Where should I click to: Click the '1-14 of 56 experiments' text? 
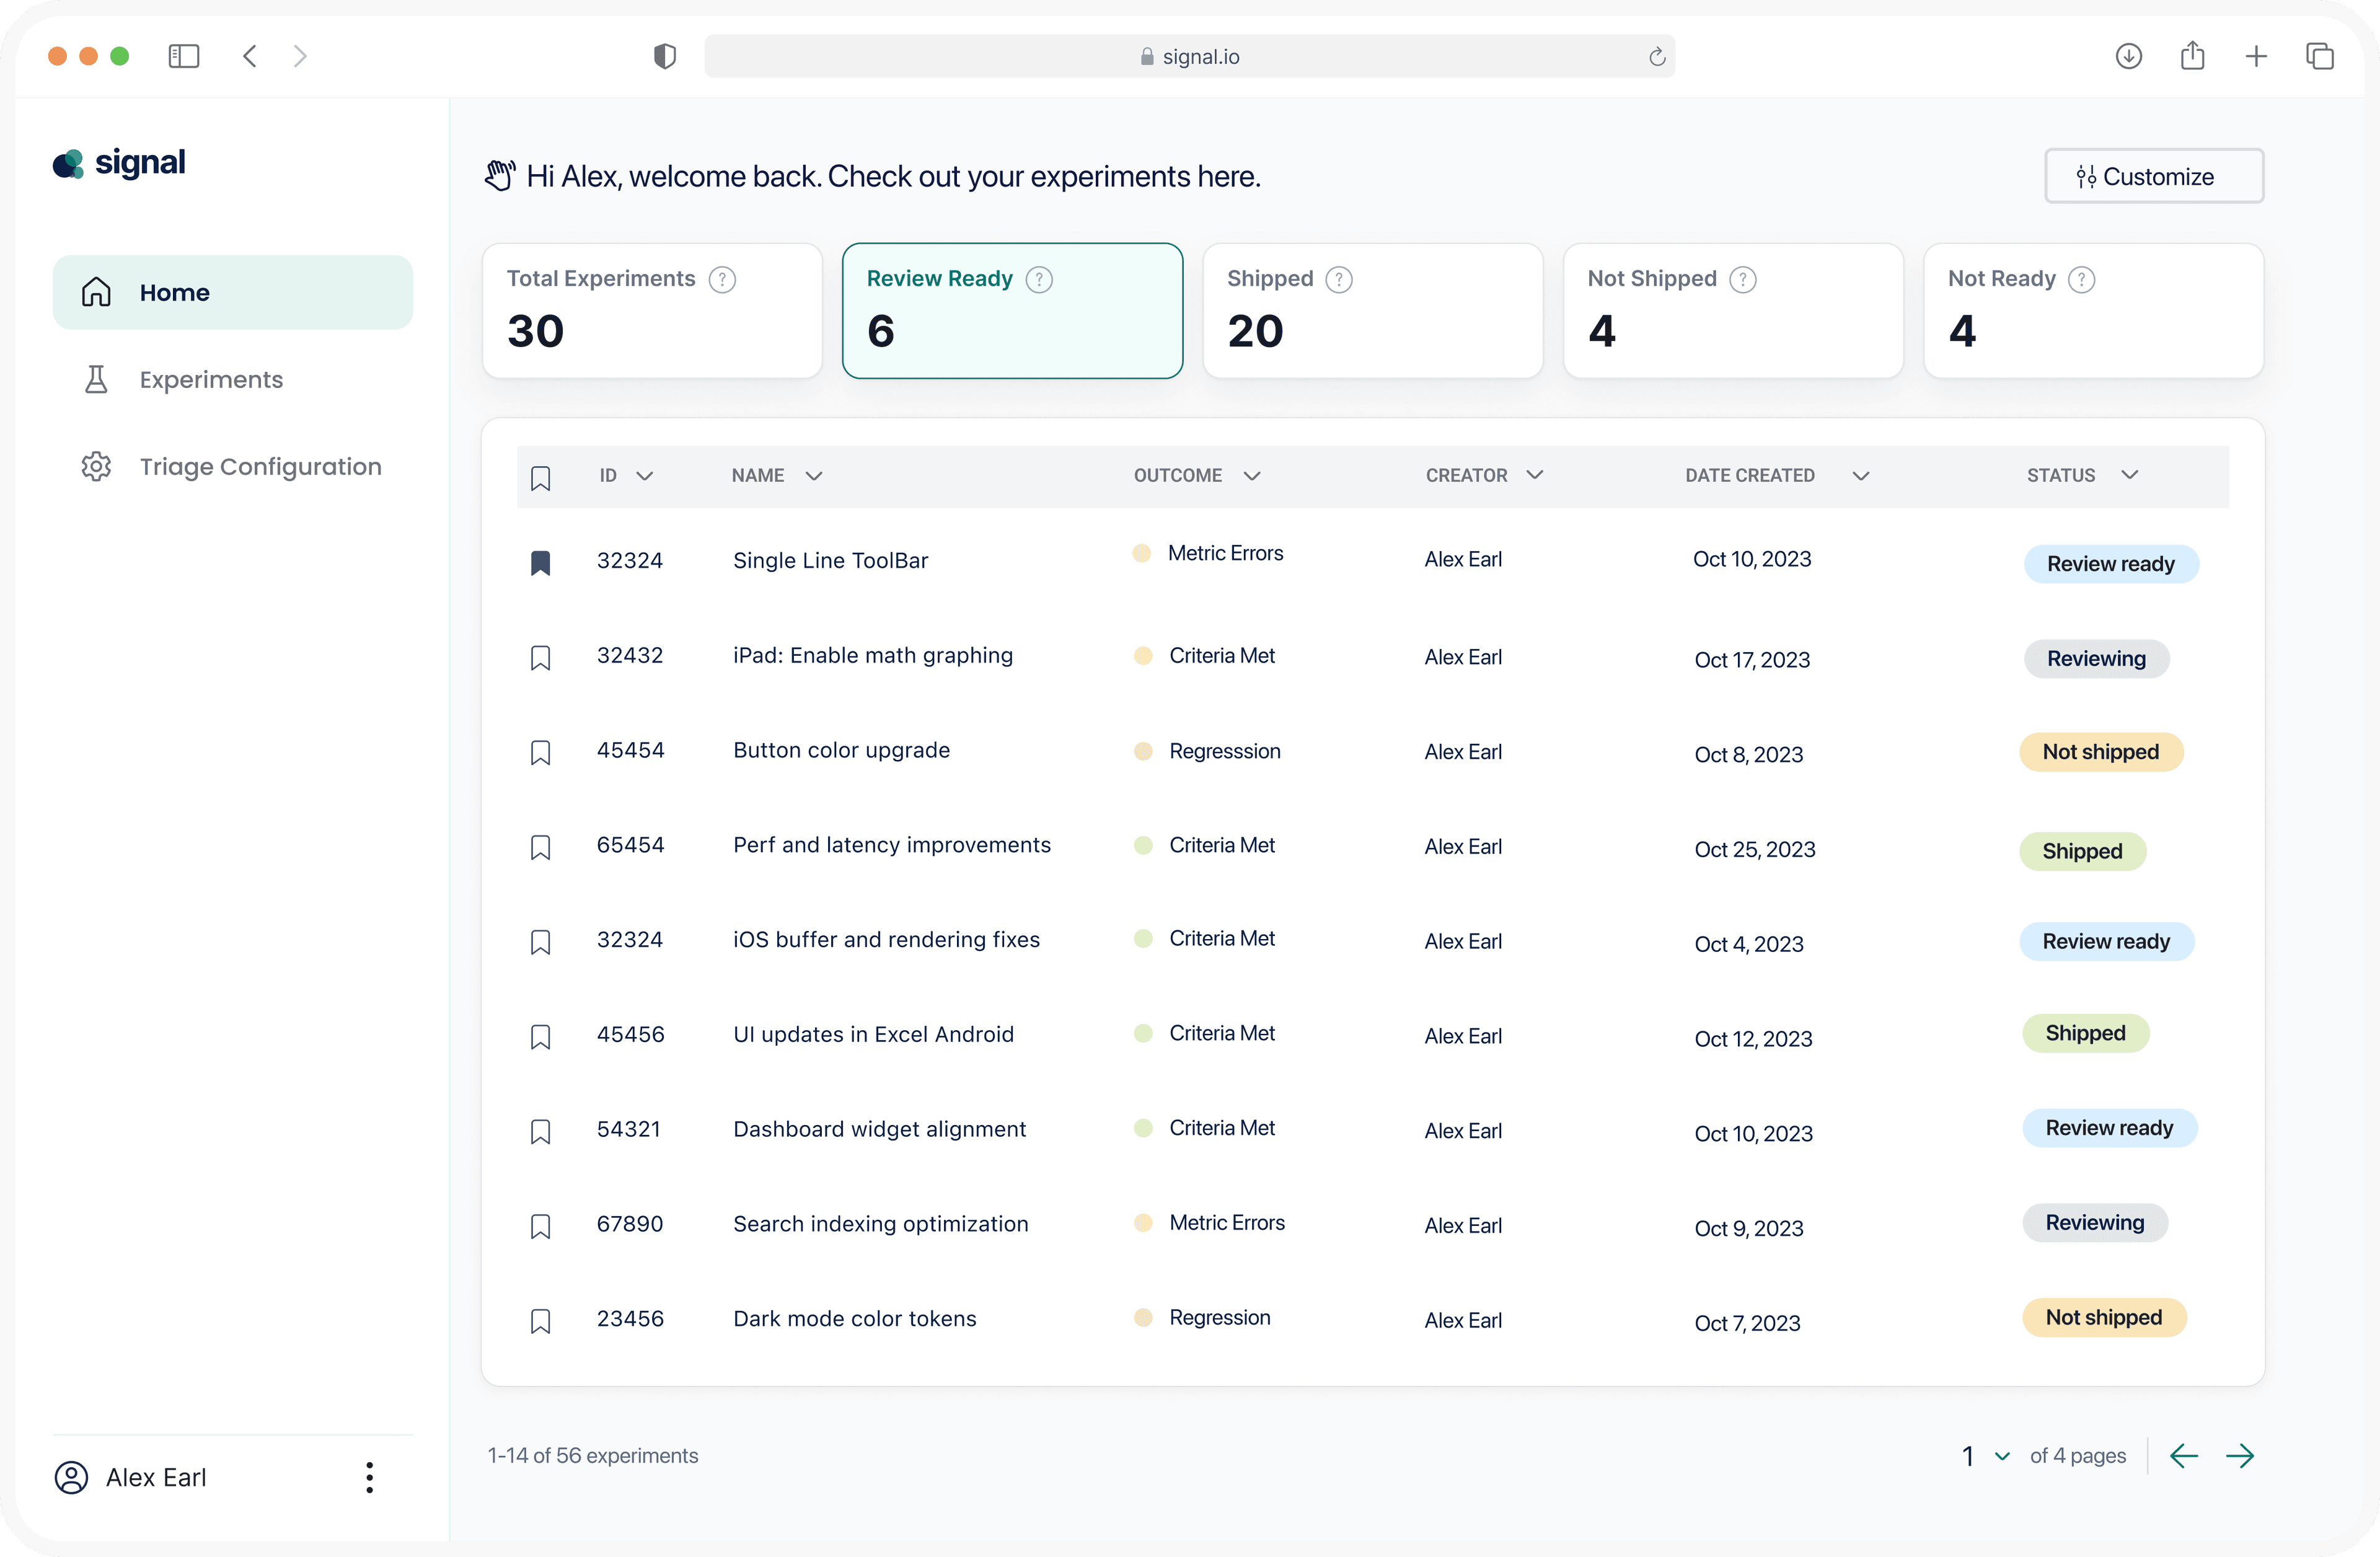click(x=593, y=1456)
